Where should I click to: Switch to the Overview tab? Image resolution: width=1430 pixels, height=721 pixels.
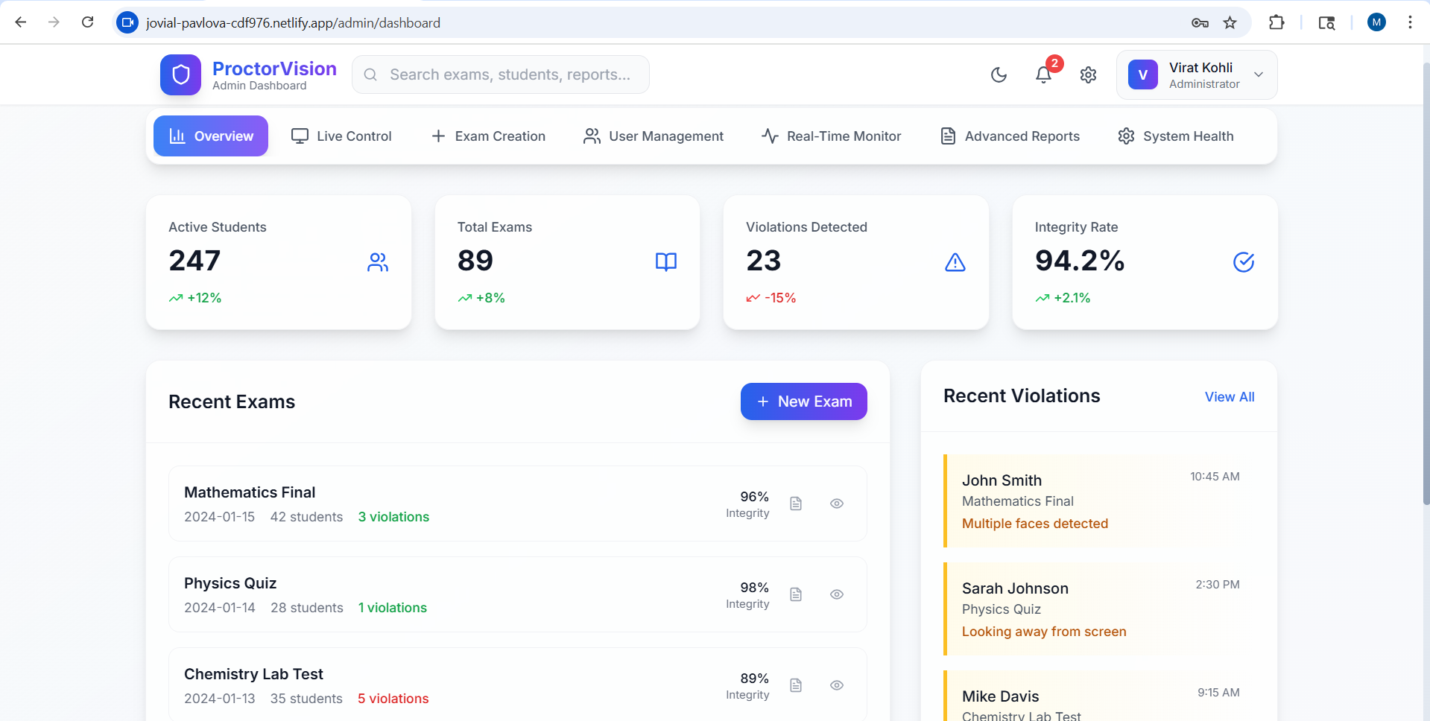point(211,136)
